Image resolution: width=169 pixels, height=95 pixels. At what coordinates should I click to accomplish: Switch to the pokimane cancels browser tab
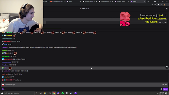tap(90, 2)
